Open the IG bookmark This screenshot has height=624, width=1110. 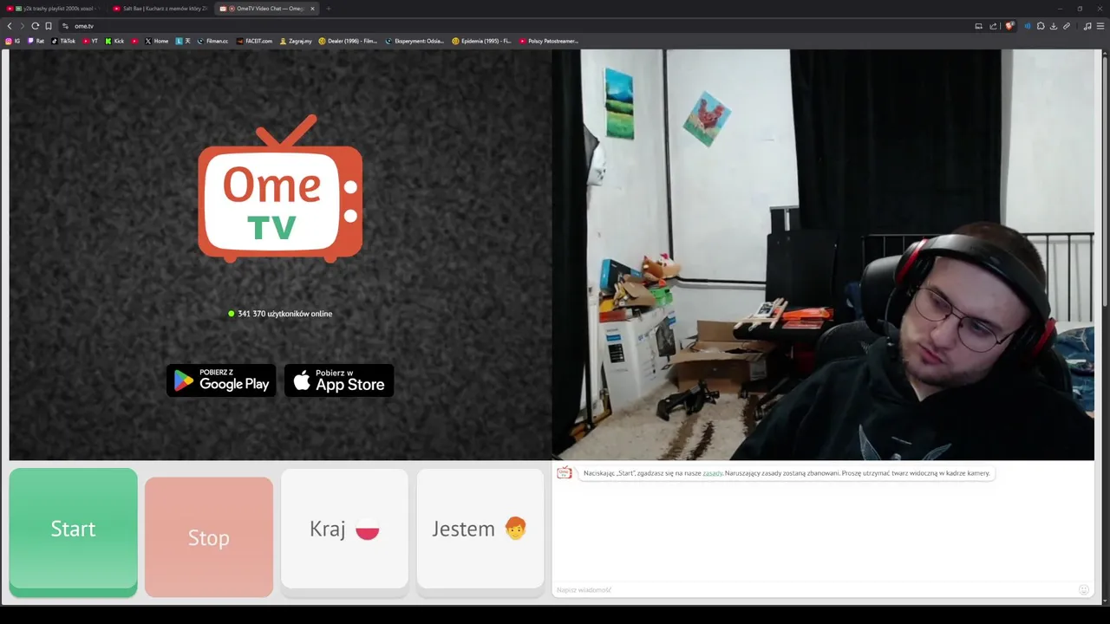(13, 41)
